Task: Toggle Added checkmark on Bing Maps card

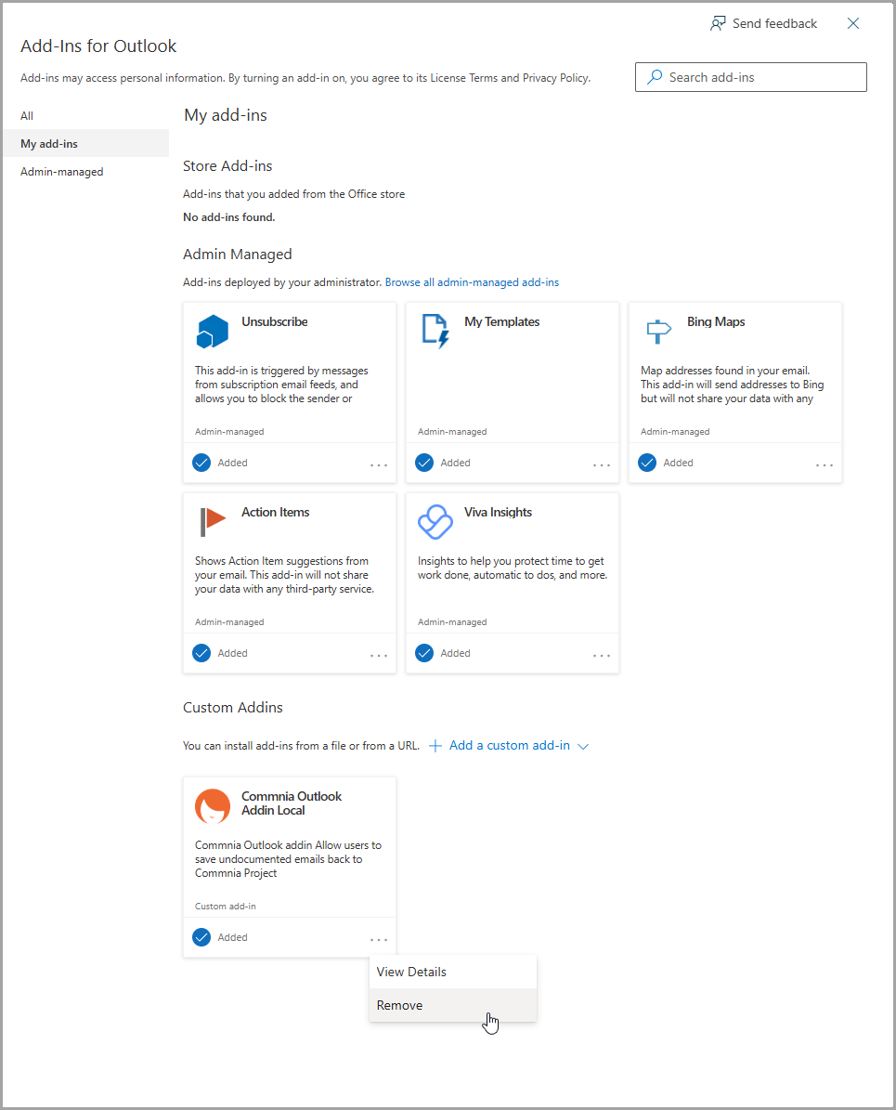Action: (x=647, y=463)
